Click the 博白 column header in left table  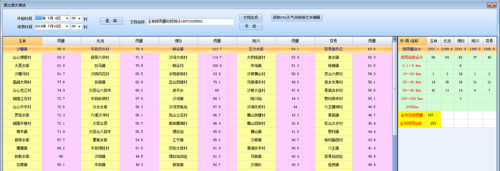pos(178,41)
